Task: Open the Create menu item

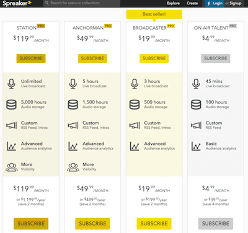Action: click(x=192, y=3)
